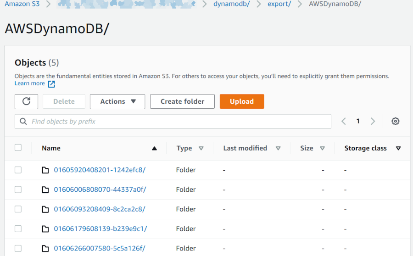Refresh the objects list

tap(26, 101)
